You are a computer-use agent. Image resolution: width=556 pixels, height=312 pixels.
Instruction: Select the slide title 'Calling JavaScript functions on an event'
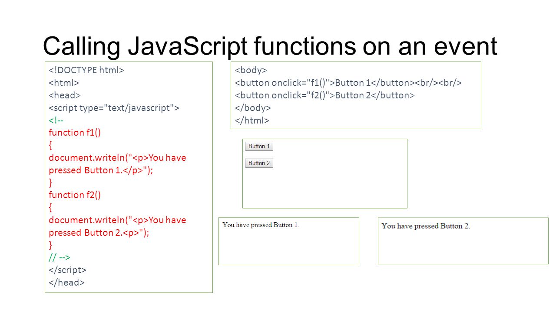[x=270, y=46]
